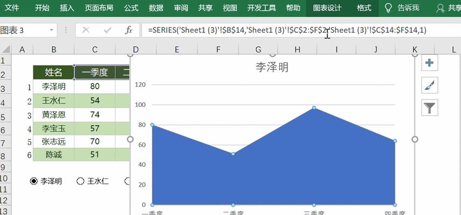
Task: Click the cell containing 陈诚
Action: click(53, 154)
